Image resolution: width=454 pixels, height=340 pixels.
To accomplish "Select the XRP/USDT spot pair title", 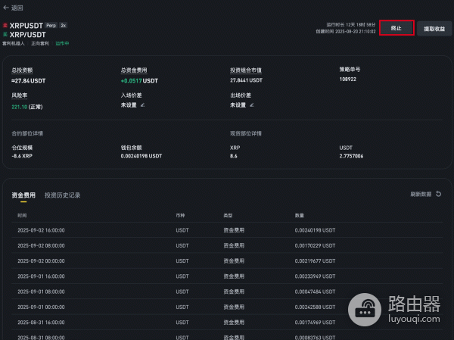I will pyautogui.click(x=27, y=35).
